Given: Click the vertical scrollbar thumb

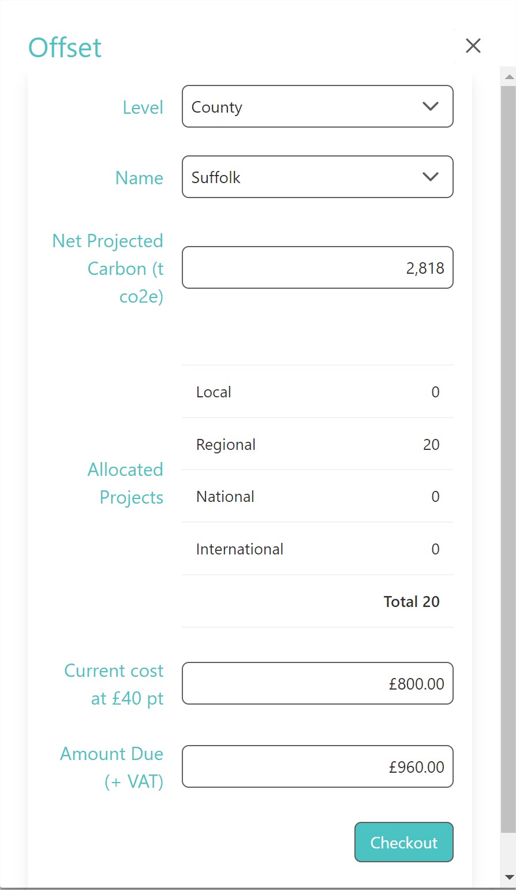Looking at the screenshot, I should click(x=508, y=459).
